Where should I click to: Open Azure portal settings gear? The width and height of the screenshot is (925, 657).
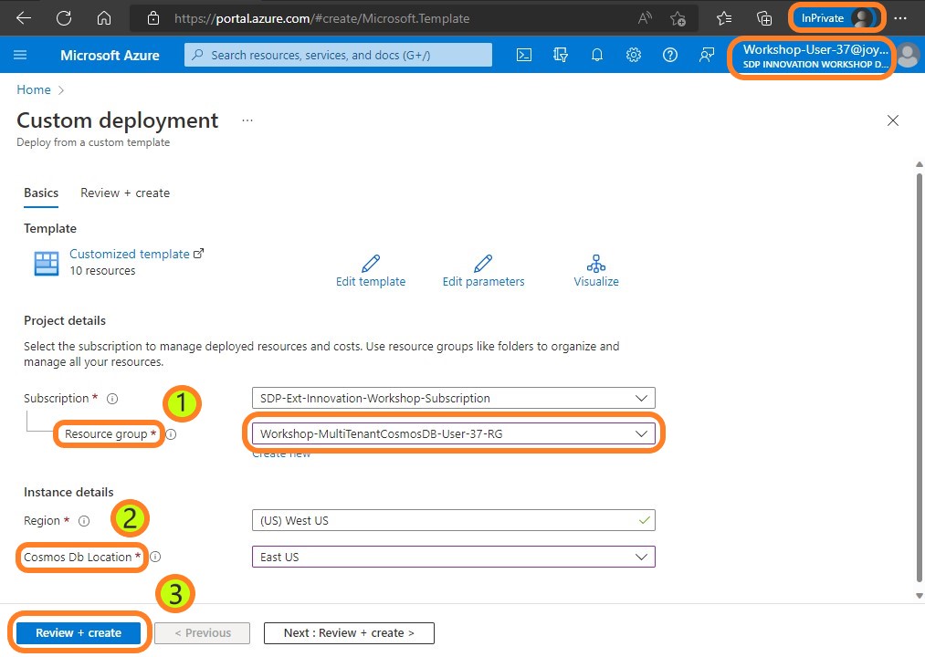[x=634, y=55]
